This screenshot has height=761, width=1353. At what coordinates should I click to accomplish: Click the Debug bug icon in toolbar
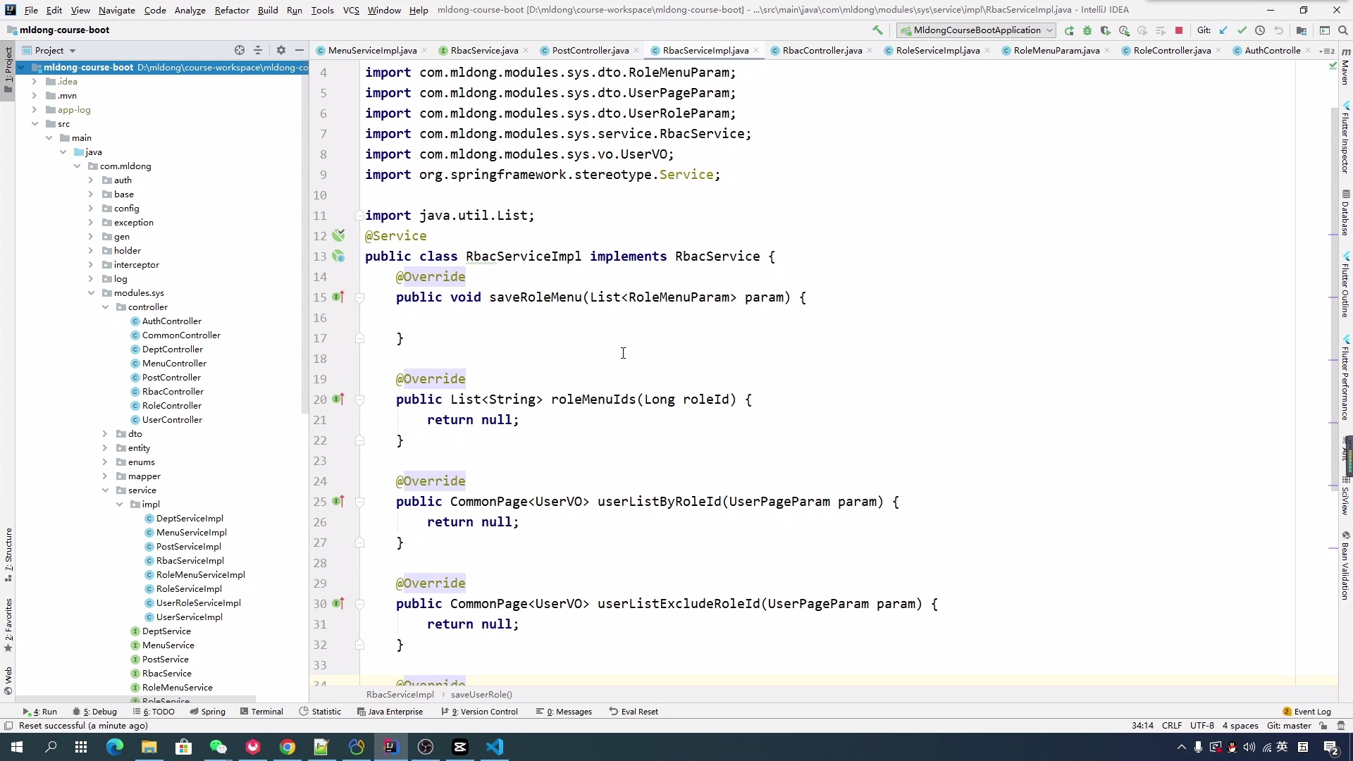click(1087, 30)
